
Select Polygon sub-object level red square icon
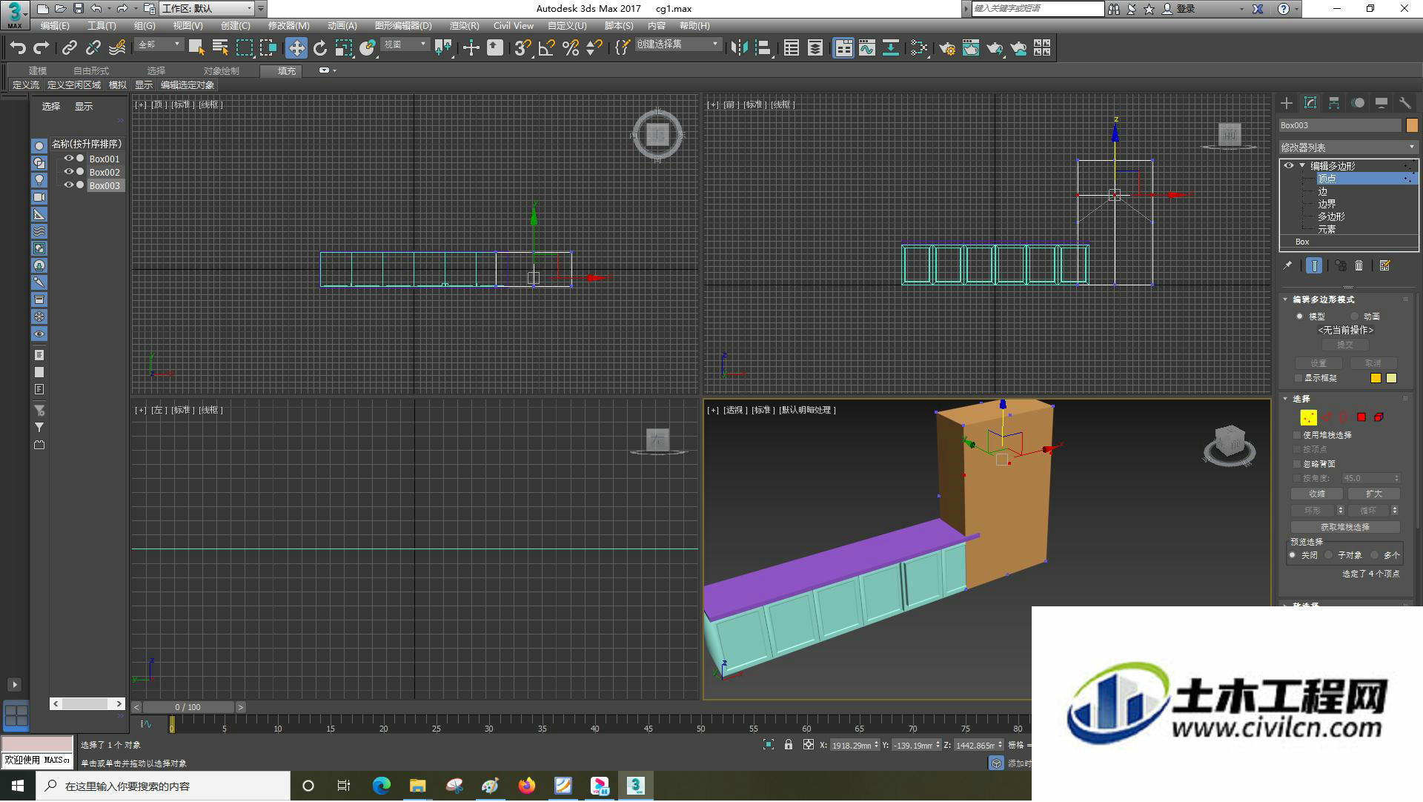1361,417
